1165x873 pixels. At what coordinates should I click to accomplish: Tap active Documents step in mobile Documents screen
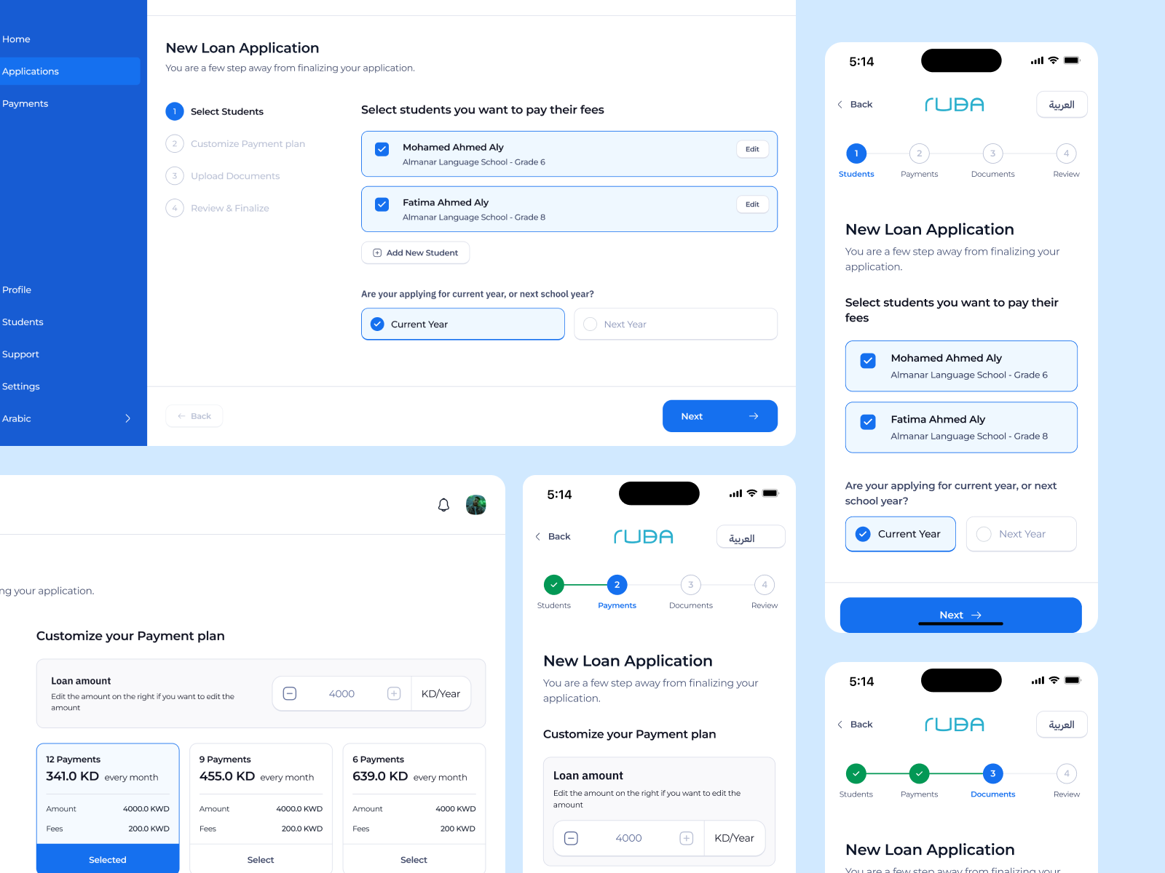tap(992, 781)
